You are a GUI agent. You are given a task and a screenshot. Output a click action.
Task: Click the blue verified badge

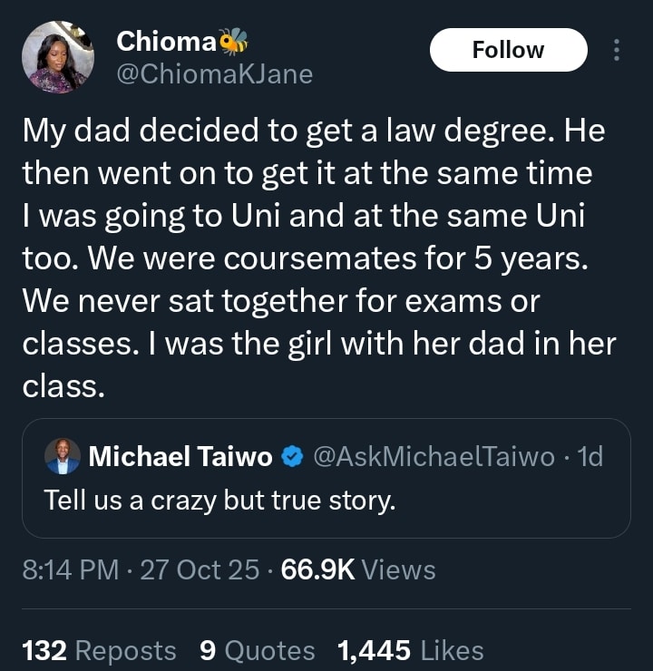pos(291,458)
